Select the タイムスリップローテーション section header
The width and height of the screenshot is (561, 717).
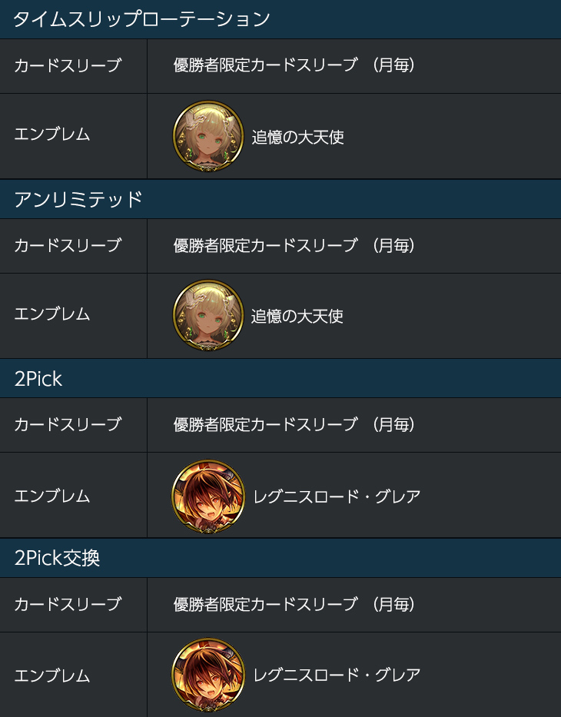tap(280, 19)
